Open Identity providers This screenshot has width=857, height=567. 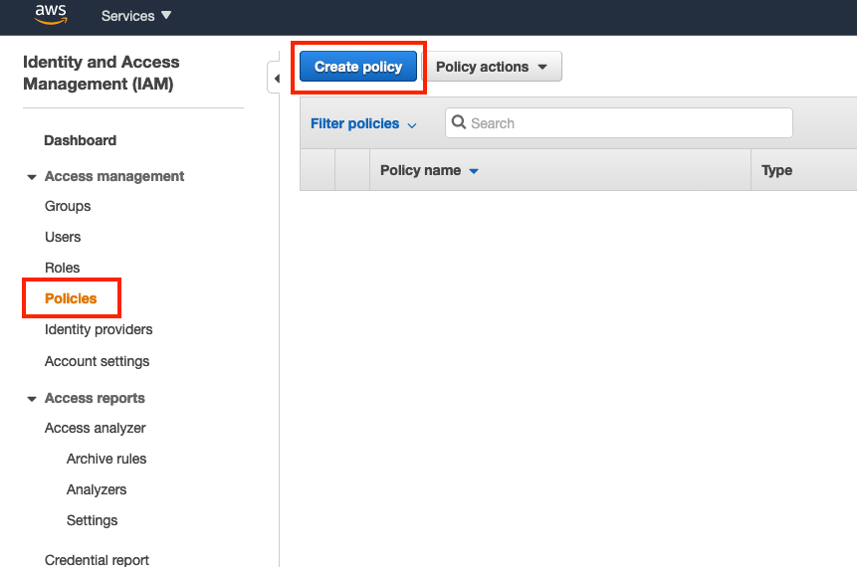99,329
